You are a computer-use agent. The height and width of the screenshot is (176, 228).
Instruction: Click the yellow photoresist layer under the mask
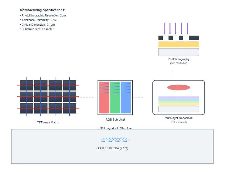click(179, 44)
